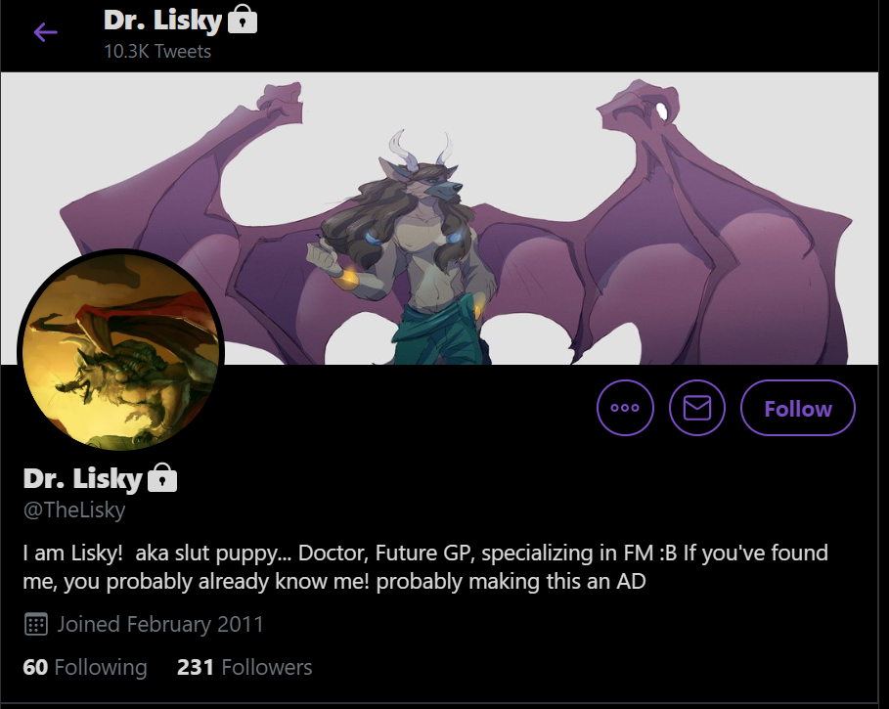Screen dimensions: 889x709
Task: Click the lock icon beside profile name
Action: coord(162,478)
